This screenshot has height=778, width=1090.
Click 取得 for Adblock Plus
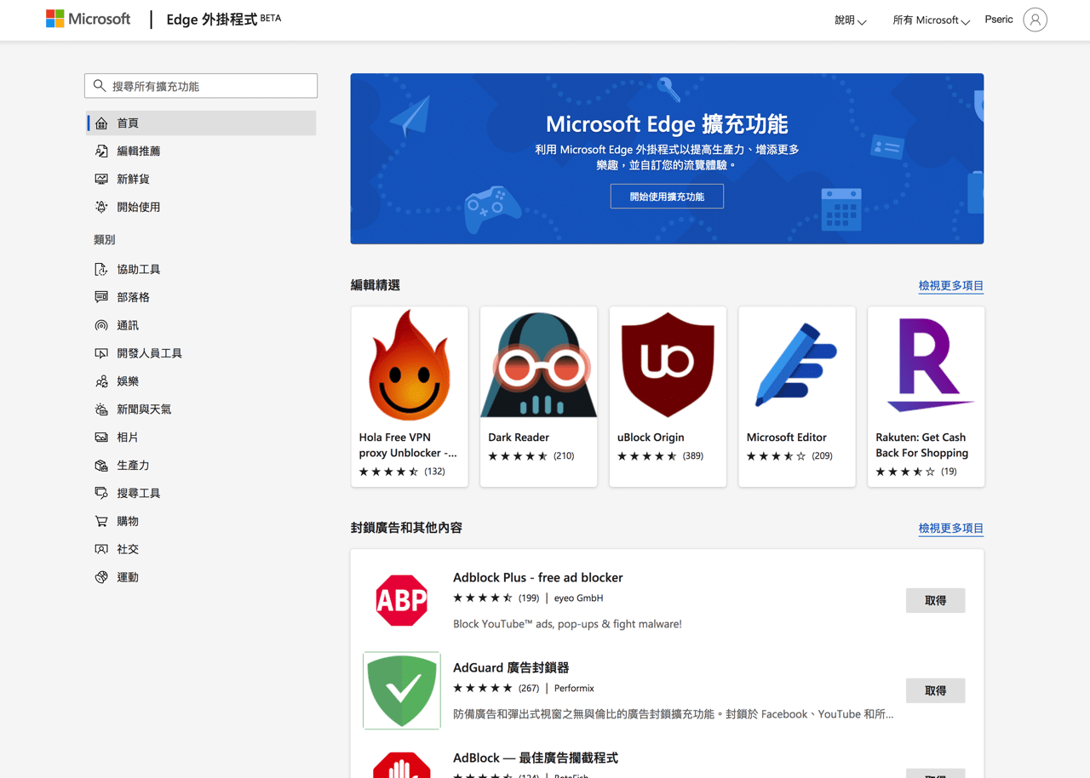coord(935,600)
